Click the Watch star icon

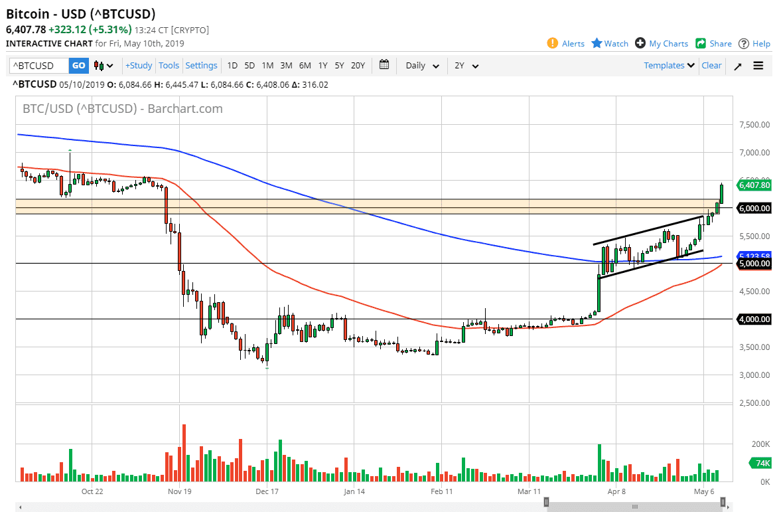pyautogui.click(x=597, y=43)
